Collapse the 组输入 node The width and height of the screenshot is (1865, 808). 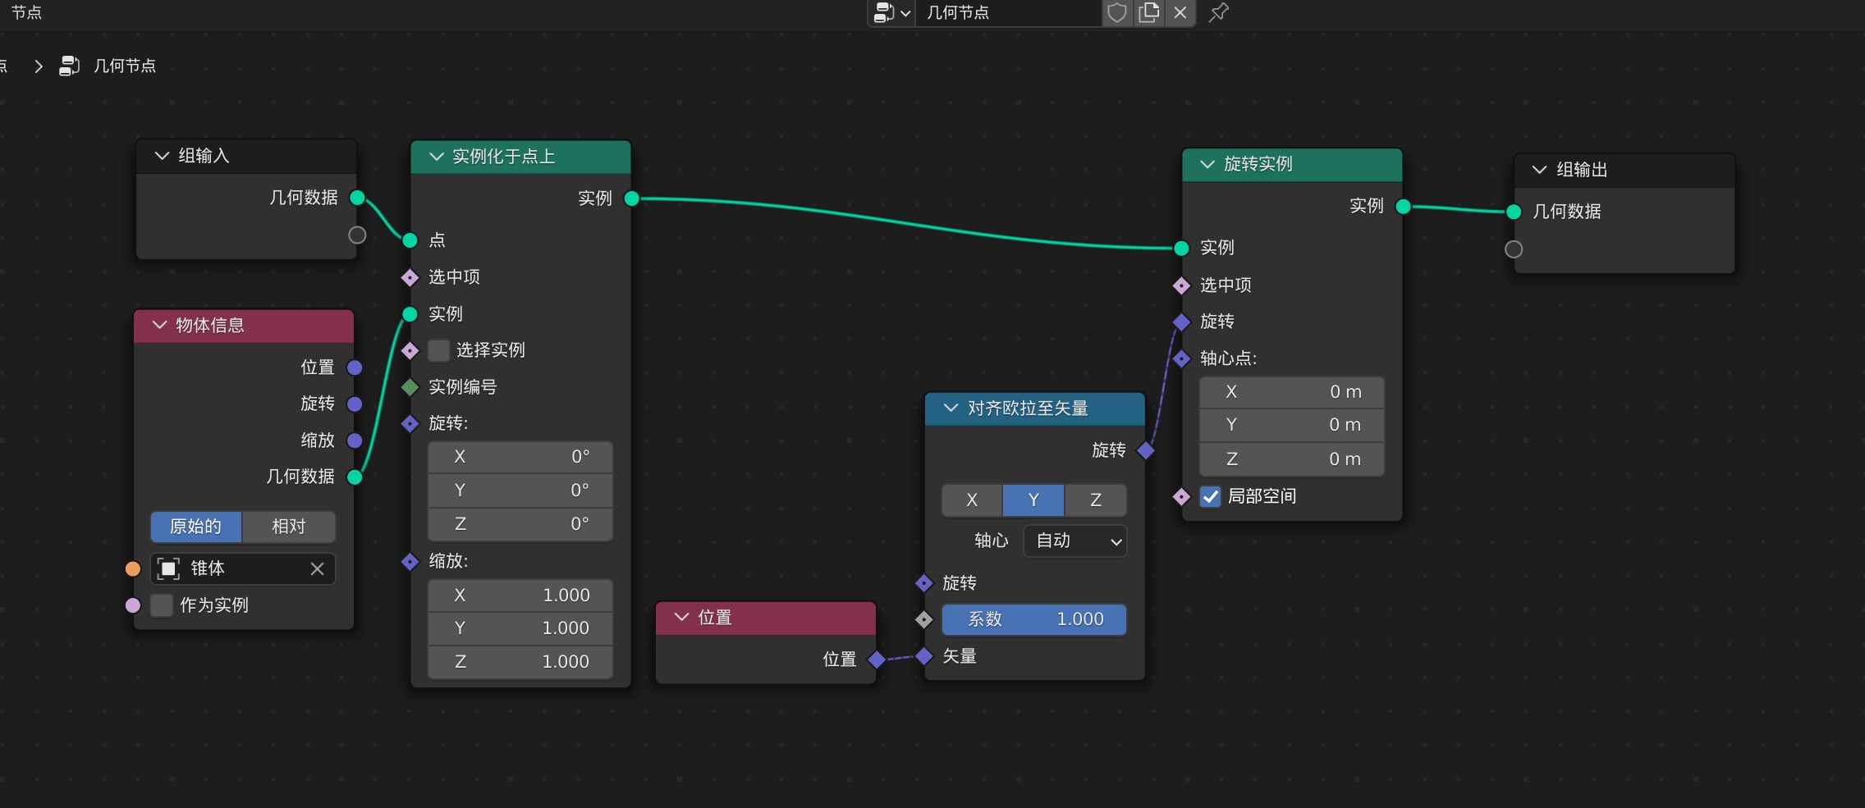[162, 156]
